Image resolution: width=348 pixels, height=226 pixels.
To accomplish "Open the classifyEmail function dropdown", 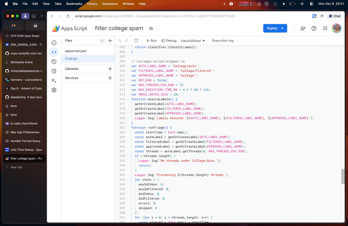I will coord(193,41).
